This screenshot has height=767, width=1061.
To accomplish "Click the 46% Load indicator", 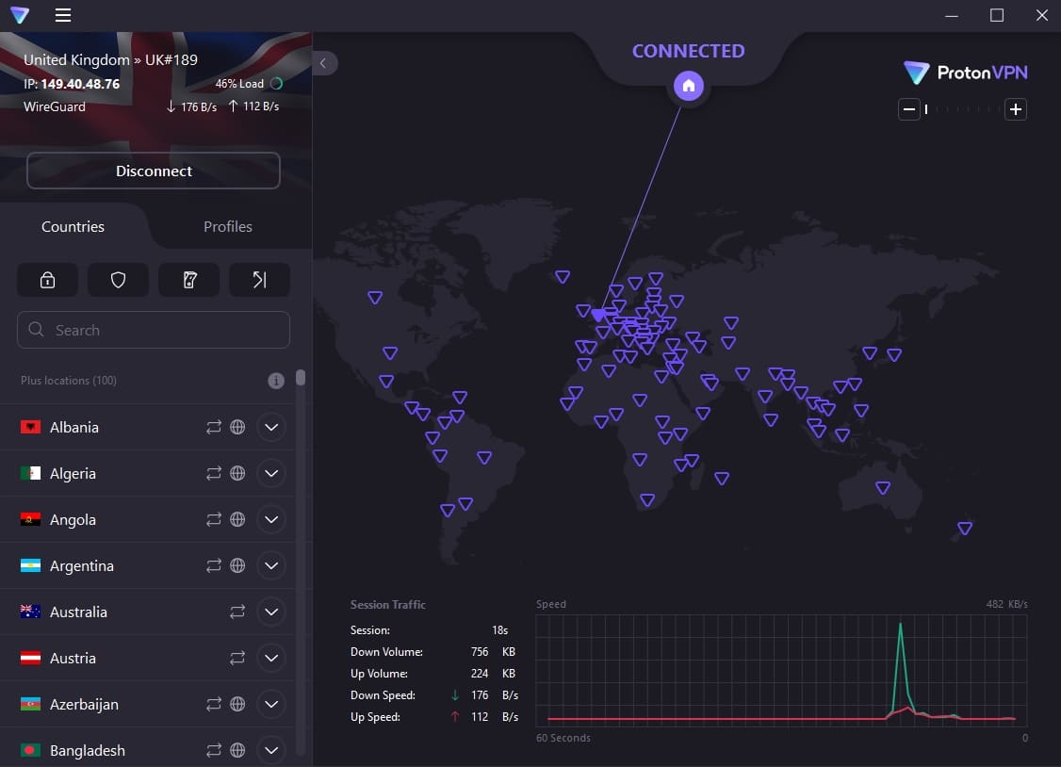I will (x=249, y=84).
